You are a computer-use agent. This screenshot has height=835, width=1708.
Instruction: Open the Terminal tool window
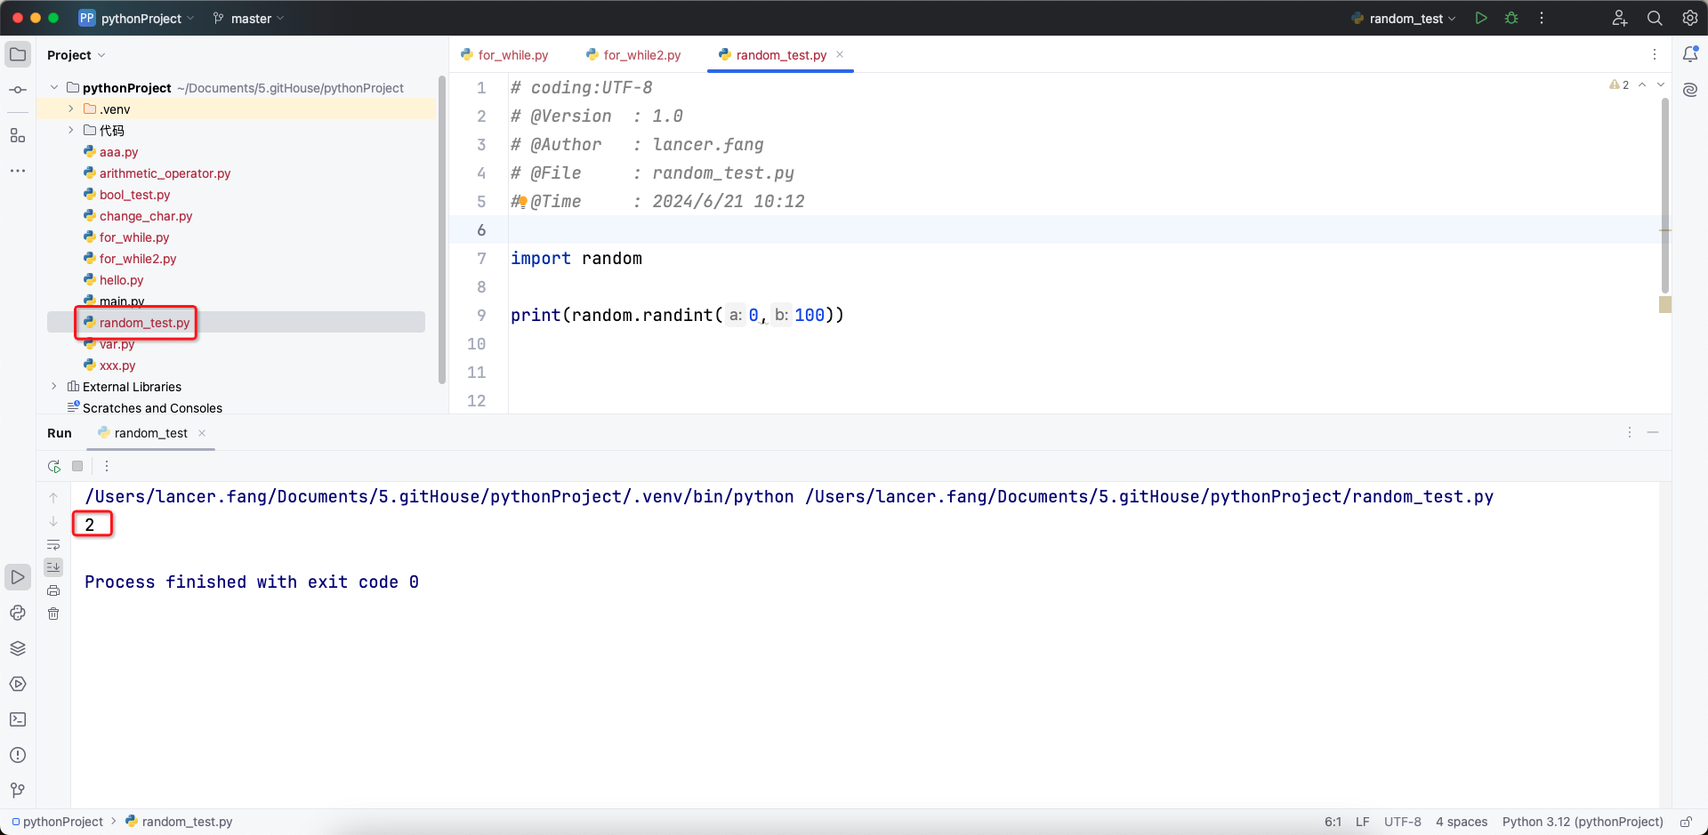18,719
